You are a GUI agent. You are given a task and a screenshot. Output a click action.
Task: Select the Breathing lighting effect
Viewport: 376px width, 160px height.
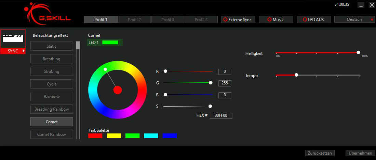52,59
